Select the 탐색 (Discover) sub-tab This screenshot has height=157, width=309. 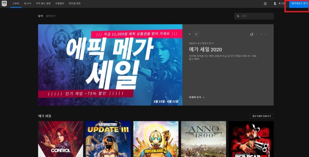(40, 16)
